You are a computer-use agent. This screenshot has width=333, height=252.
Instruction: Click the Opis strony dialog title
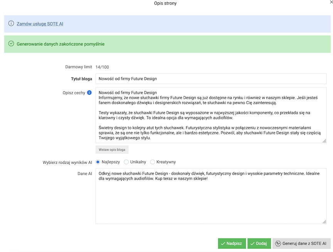coord(165,3)
